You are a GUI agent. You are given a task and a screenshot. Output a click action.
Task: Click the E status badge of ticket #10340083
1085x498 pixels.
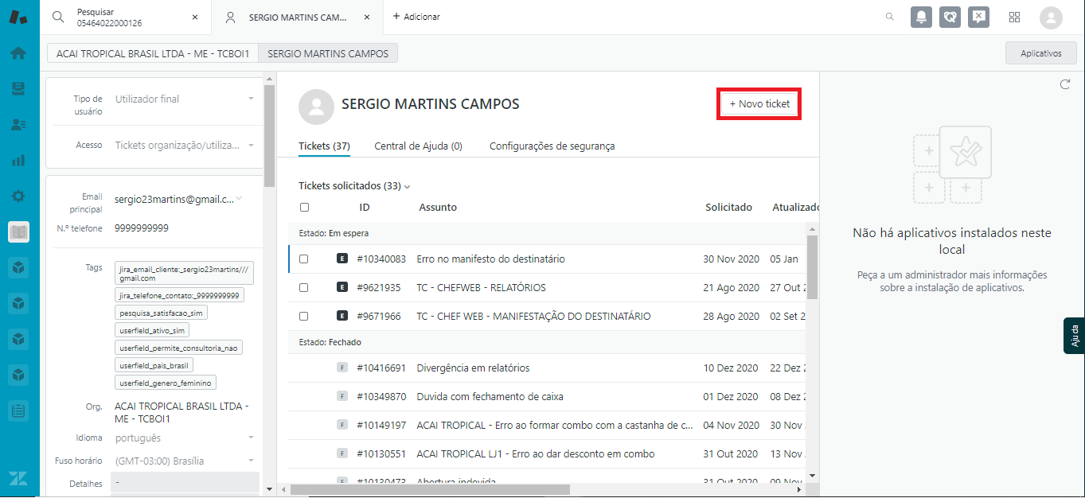[x=342, y=259]
